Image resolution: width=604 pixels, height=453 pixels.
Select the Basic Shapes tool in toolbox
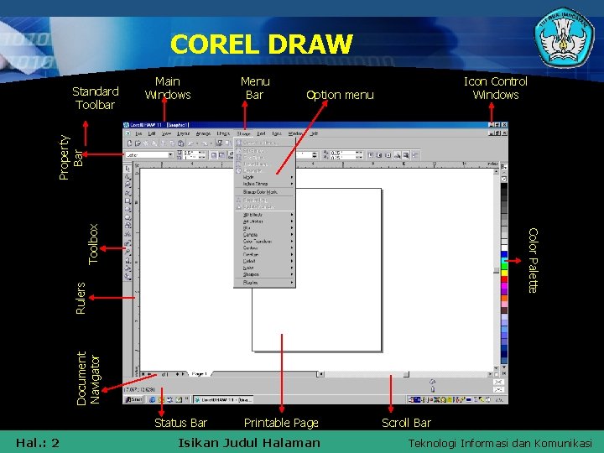(x=128, y=226)
